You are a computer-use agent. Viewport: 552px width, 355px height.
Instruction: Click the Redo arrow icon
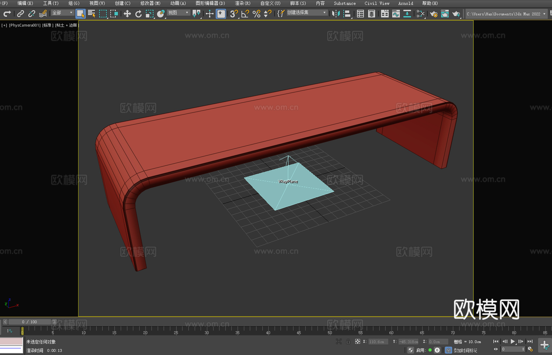[x=7, y=14]
